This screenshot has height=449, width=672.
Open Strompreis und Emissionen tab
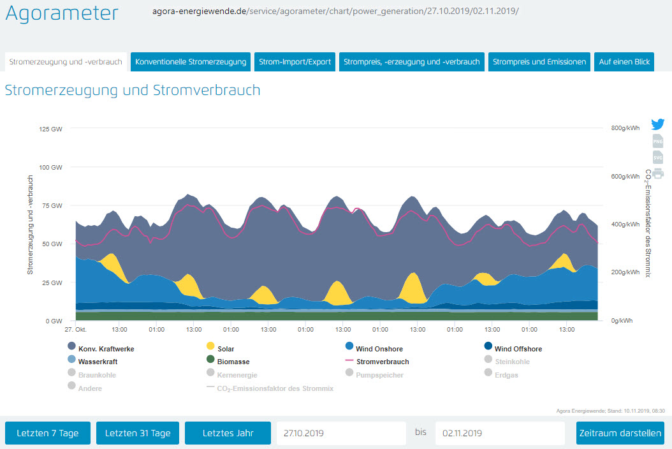(x=539, y=62)
